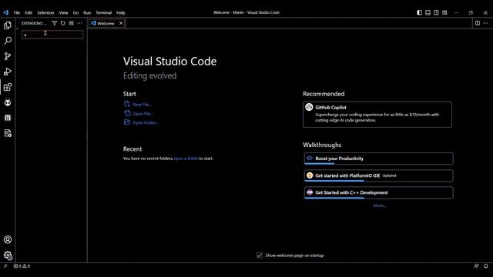
Task: Open the 'm' extension icon in activity bar
Action: (x=8, y=118)
